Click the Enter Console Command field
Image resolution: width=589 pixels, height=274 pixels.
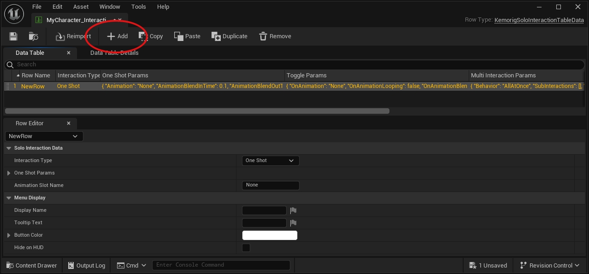coord(221,265)
